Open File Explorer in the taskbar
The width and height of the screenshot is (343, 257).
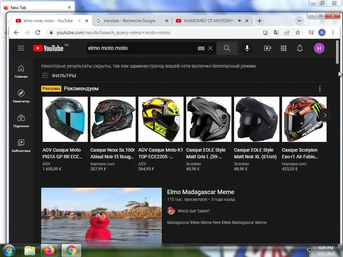(30, 251)
